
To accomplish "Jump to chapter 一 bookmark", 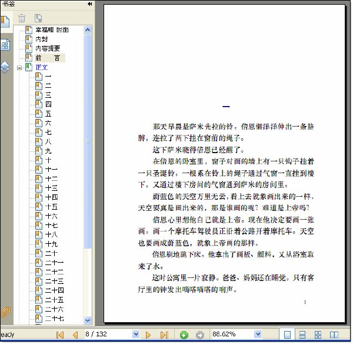I will (48, 77).
